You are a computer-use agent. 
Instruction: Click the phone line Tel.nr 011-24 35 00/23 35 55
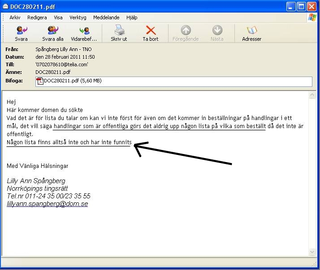pyautogui.click(x=48, y=196)
